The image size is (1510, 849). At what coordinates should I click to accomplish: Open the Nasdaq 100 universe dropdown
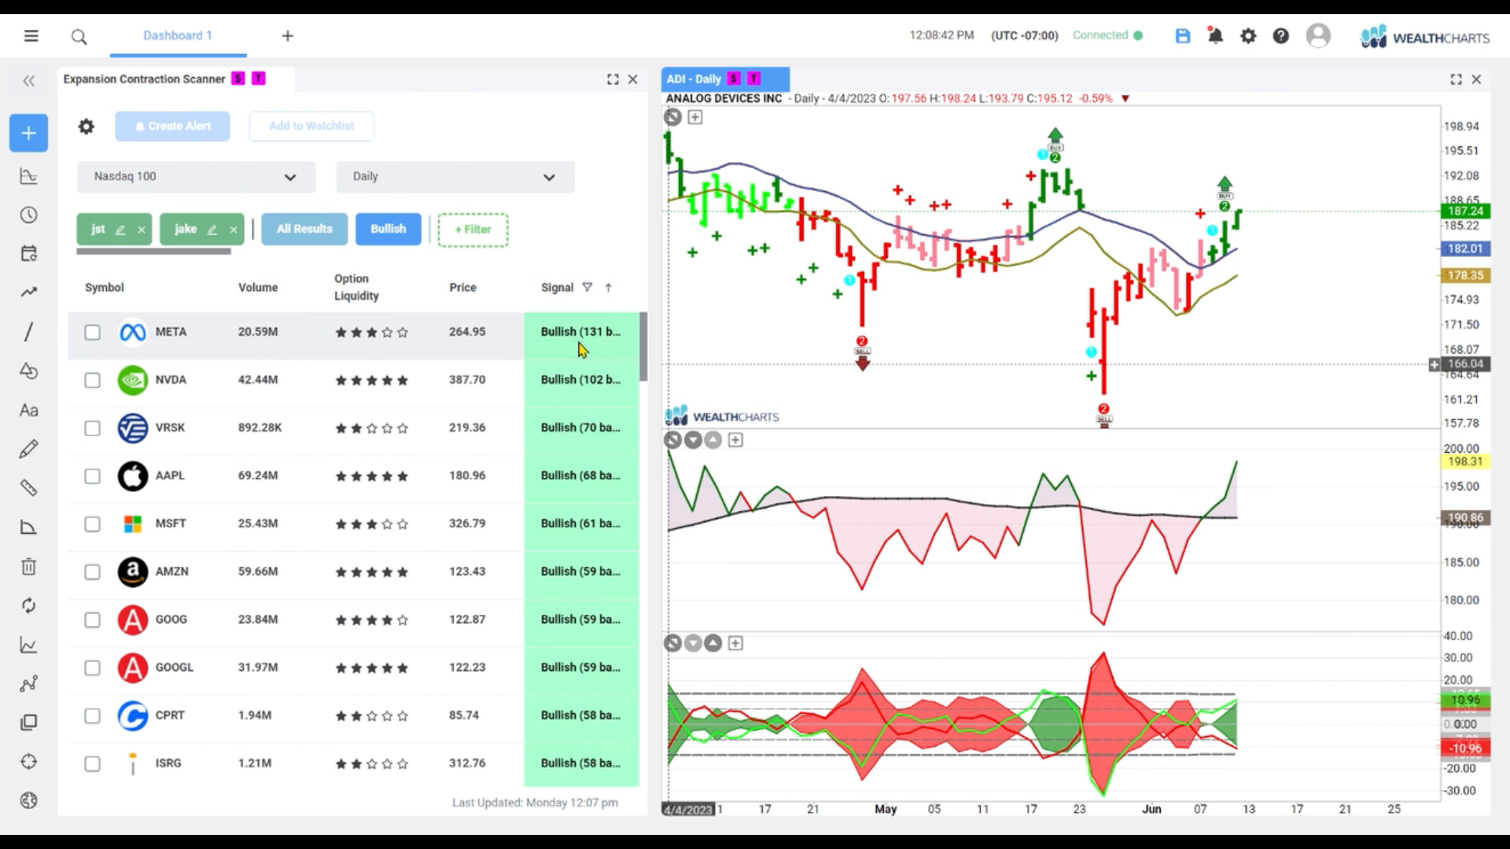point(196,177)
